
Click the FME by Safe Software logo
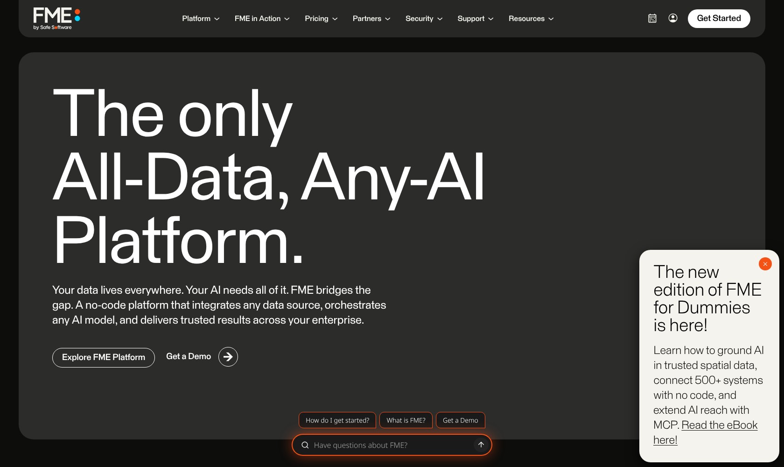pyautogui.click(x=56, y=19)
